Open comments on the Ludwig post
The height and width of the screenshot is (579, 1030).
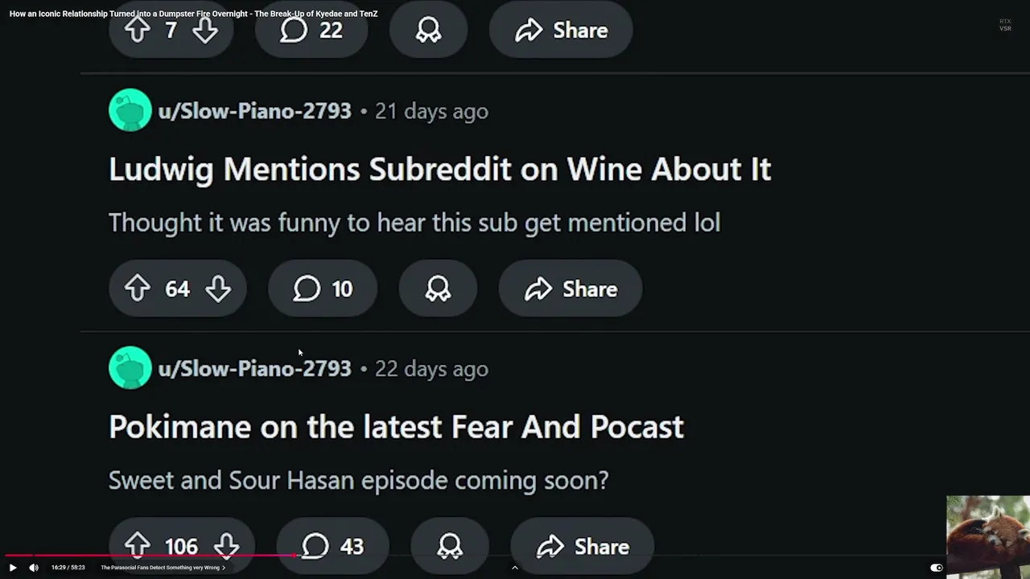pyautogui.click(x=323, y=289)
